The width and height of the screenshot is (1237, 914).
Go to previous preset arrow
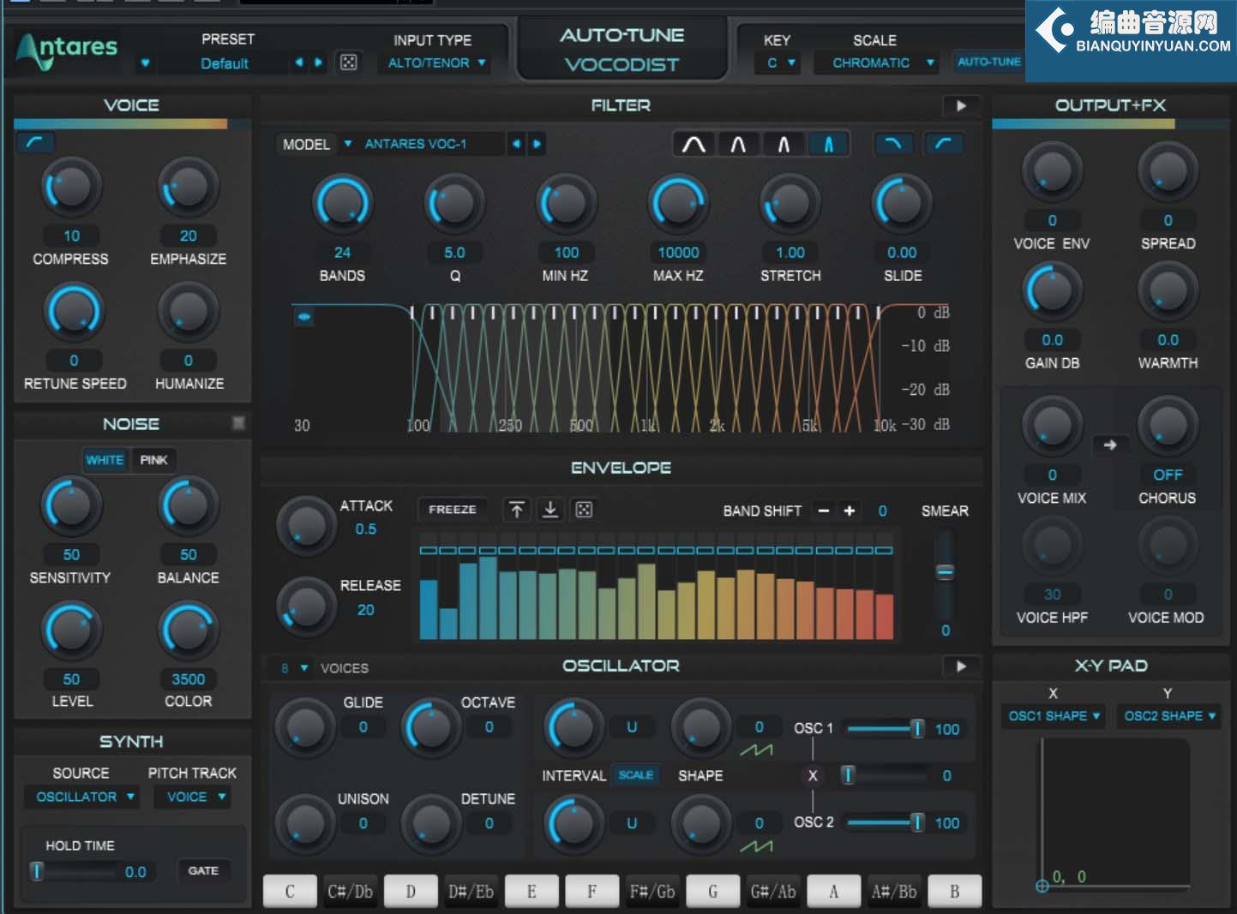298,63
